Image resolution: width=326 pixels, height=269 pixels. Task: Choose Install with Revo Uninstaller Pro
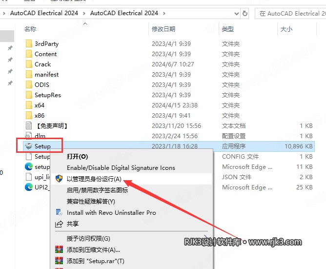111,213
